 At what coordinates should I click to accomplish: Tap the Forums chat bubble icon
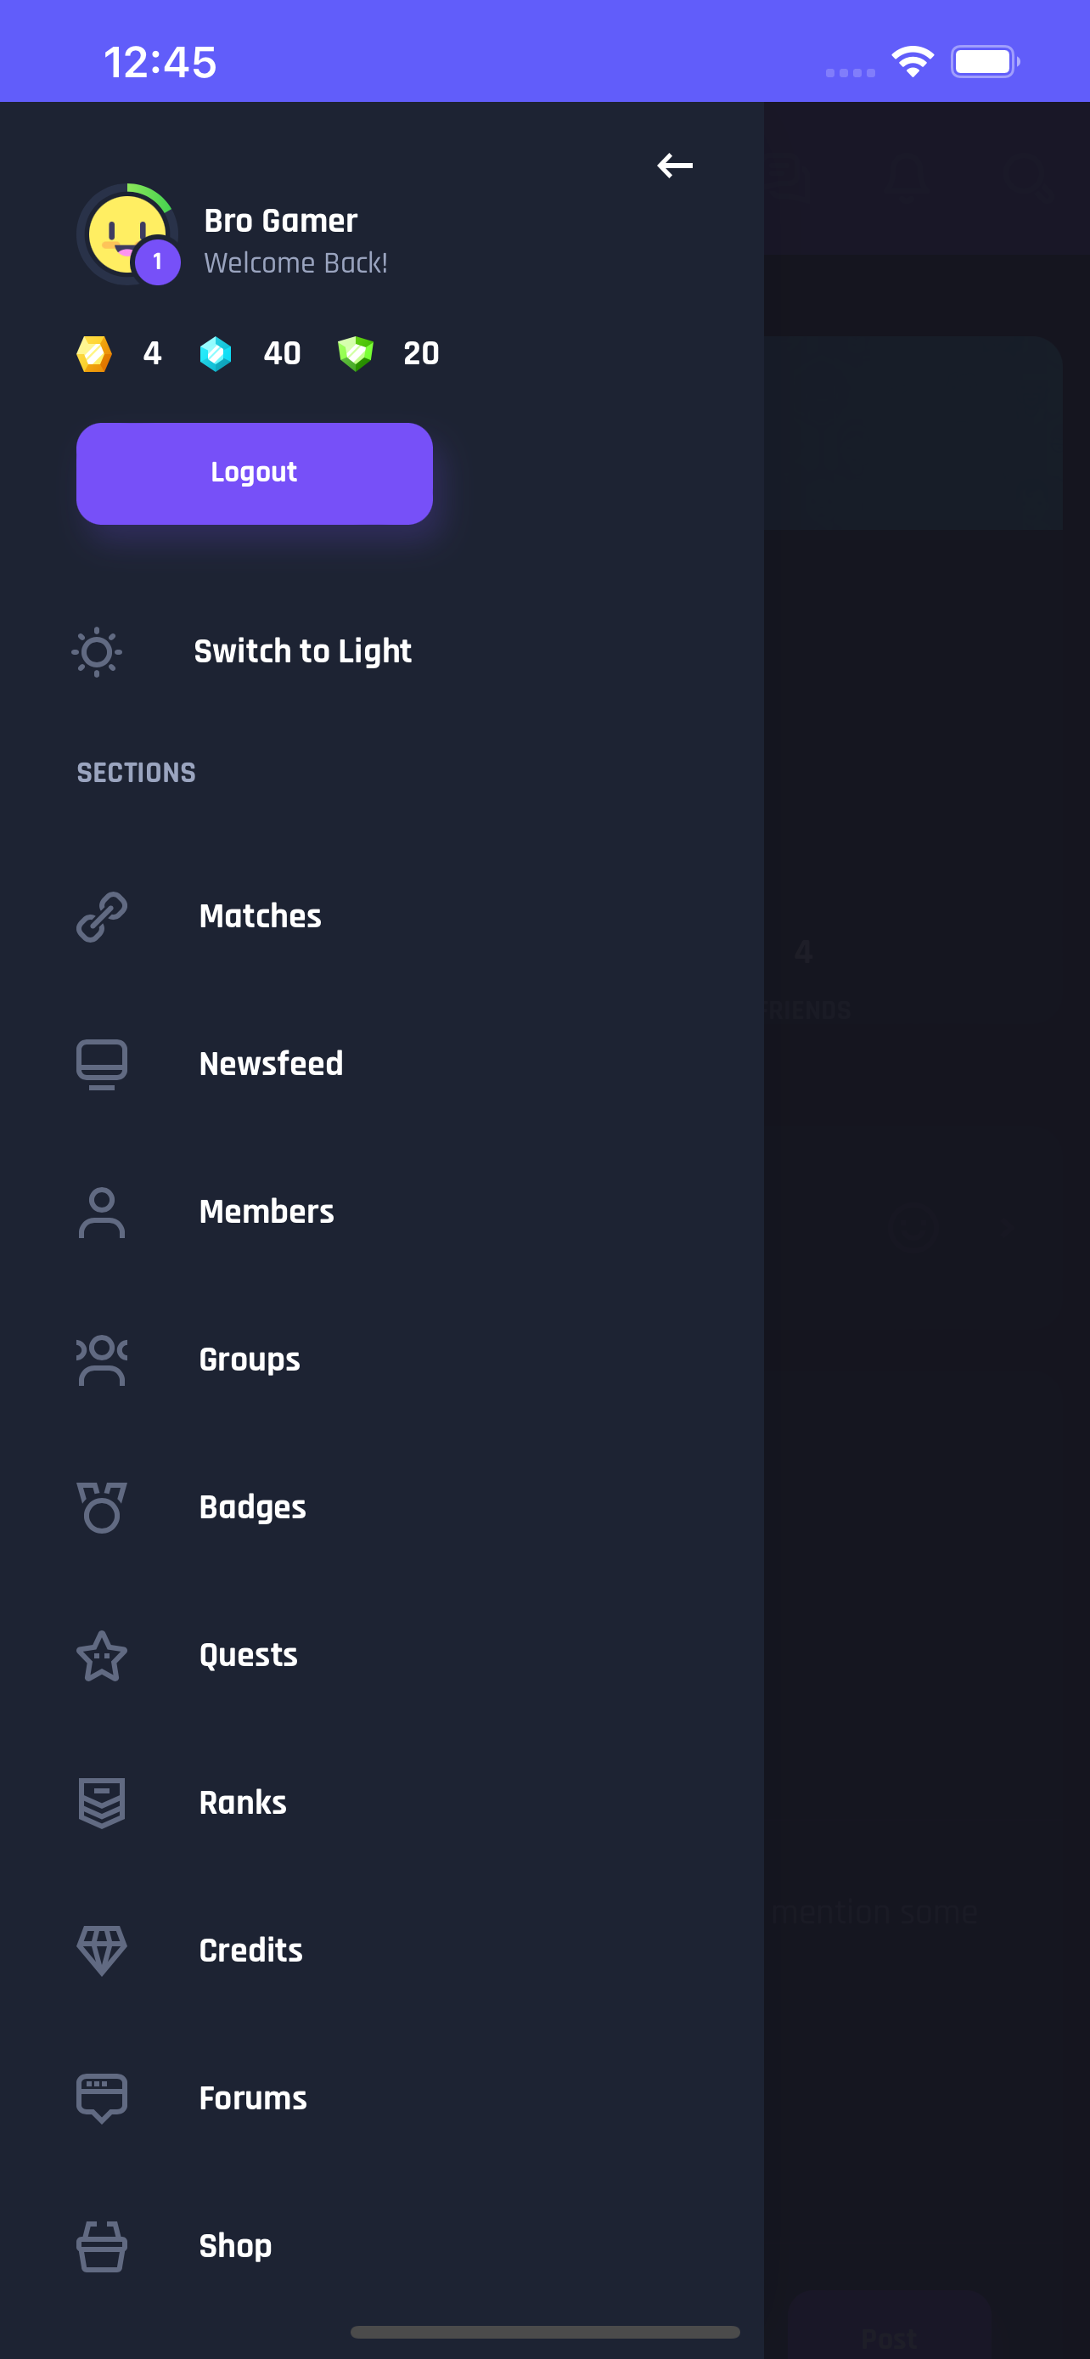[102, 2098]
